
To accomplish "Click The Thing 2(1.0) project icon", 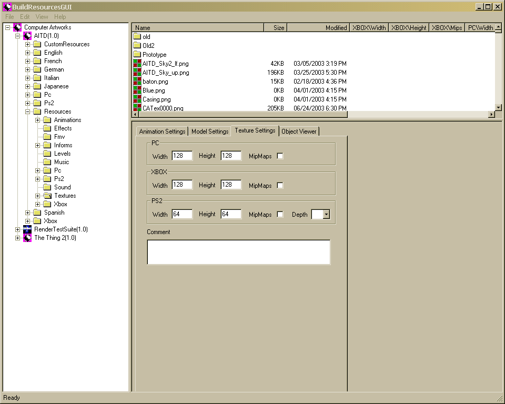I will 27,238.
